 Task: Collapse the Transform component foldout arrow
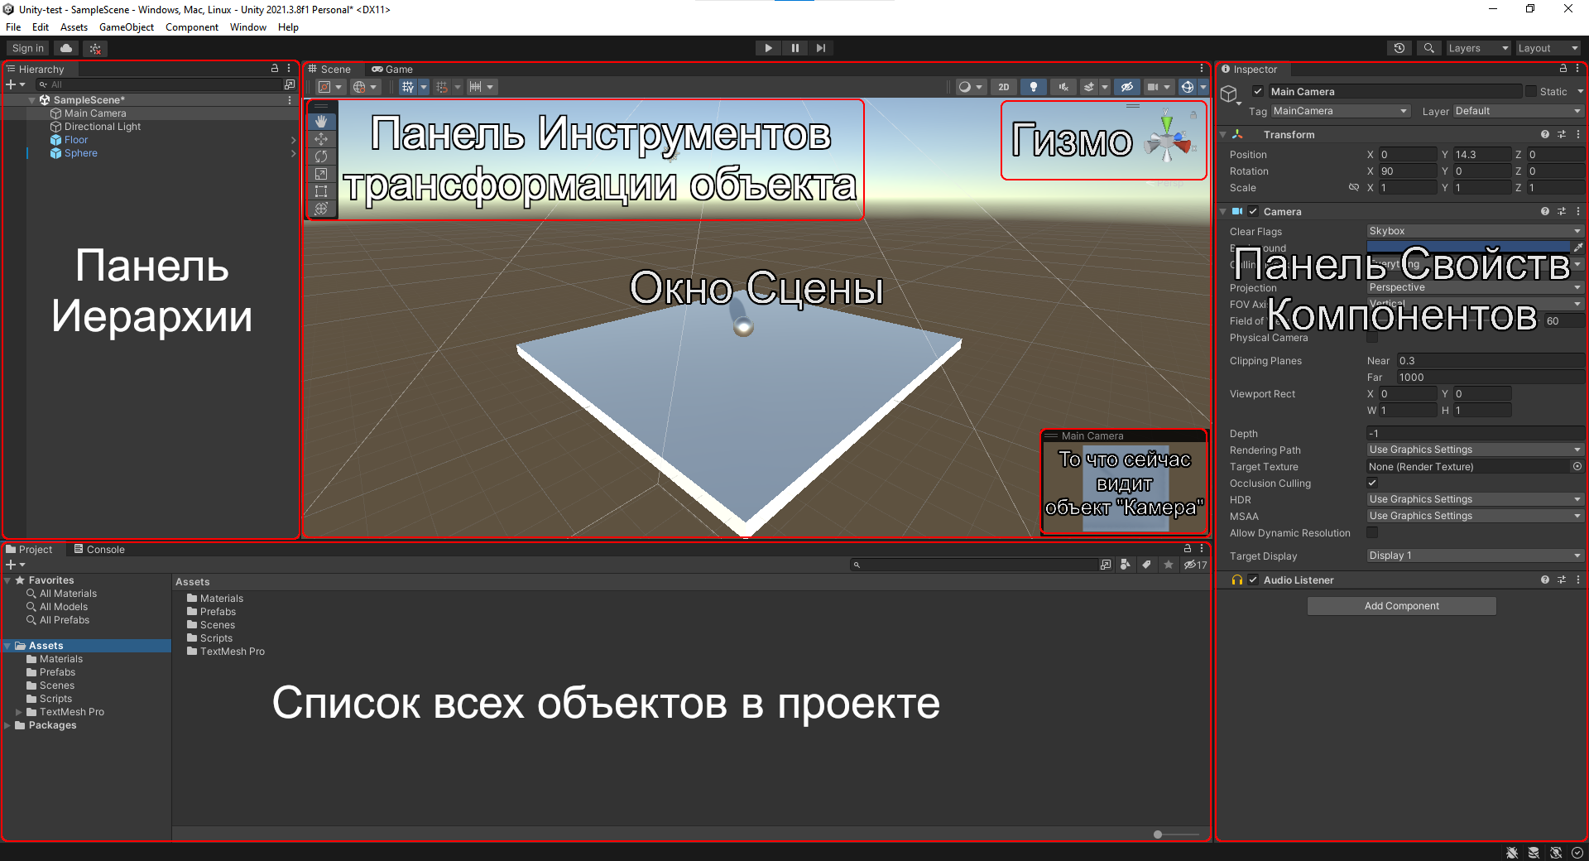click(1223, 134)
